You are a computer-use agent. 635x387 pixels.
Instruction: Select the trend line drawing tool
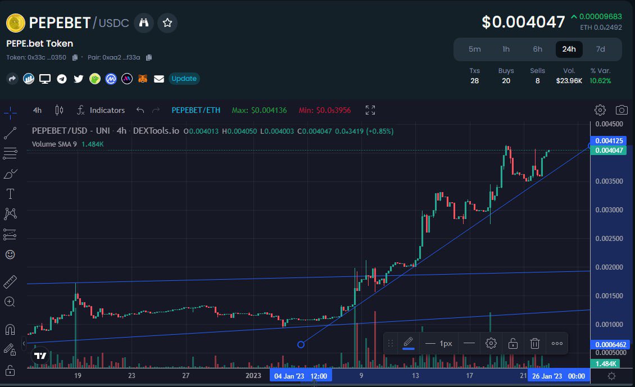tap(10, 133)
